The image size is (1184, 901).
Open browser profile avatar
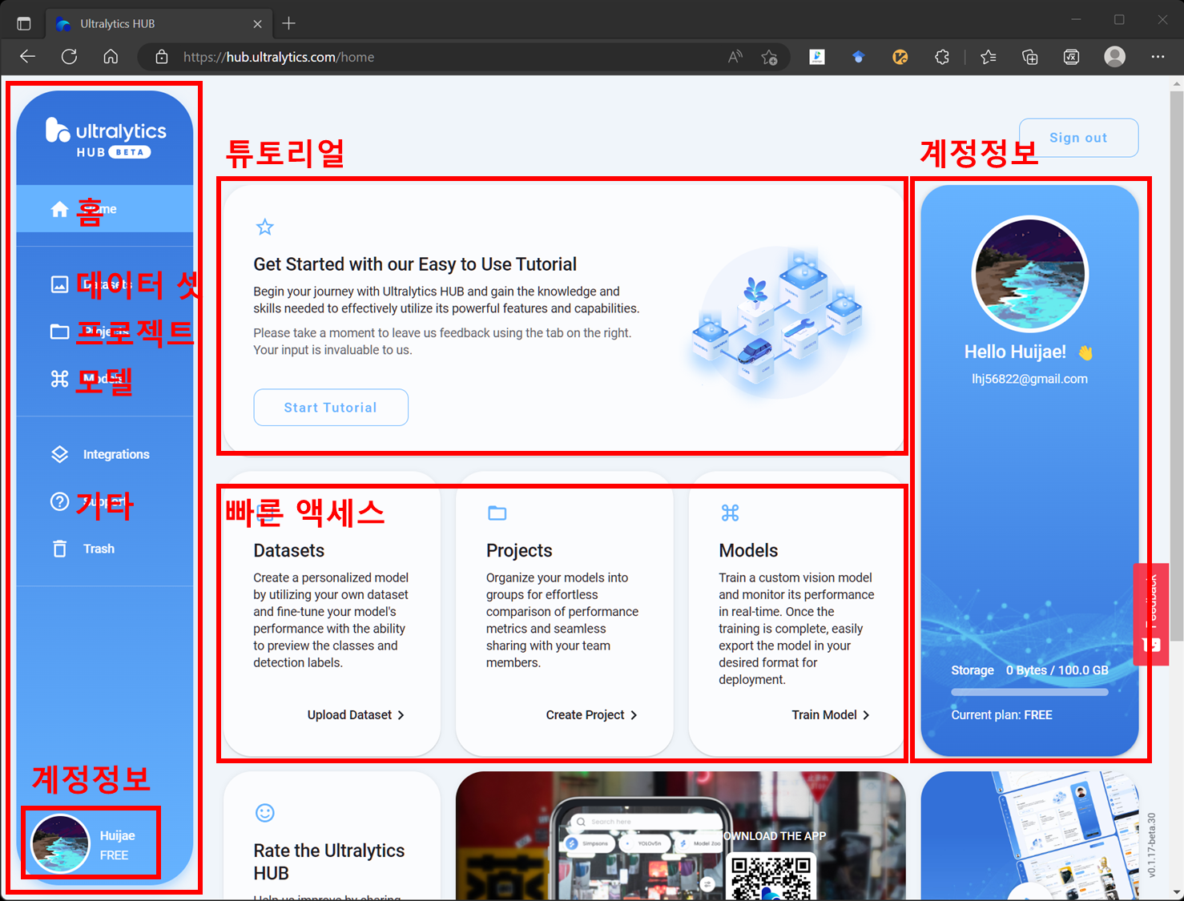[x=1115, y=57]
